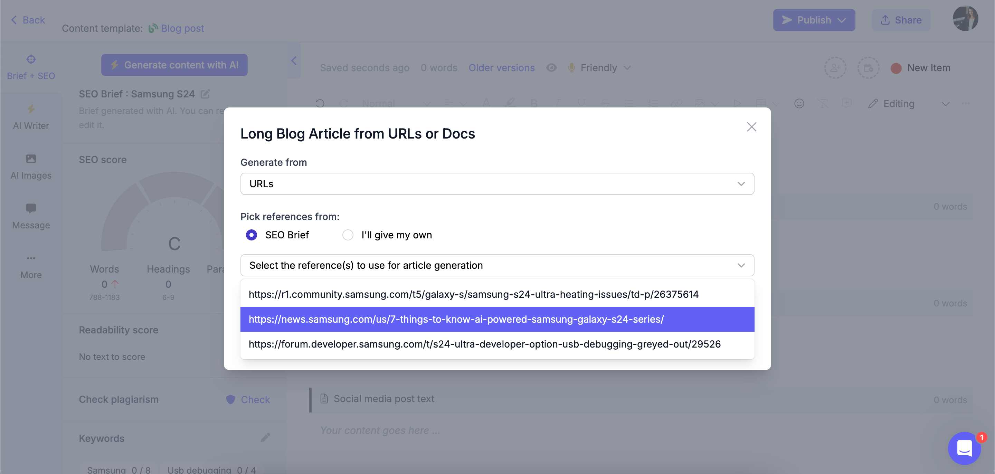Click the clear formatting icon
This screenshot has height=474, width=995.
pyautogui.click(x=823, y=104)
